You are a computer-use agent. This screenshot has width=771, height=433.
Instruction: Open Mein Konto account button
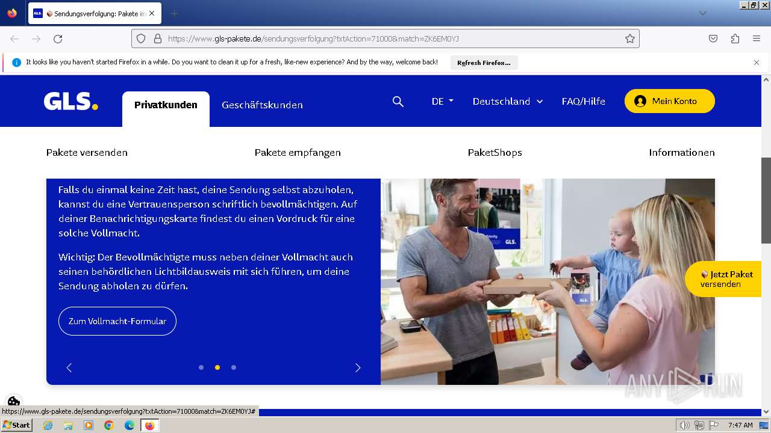tap(669, 101)
